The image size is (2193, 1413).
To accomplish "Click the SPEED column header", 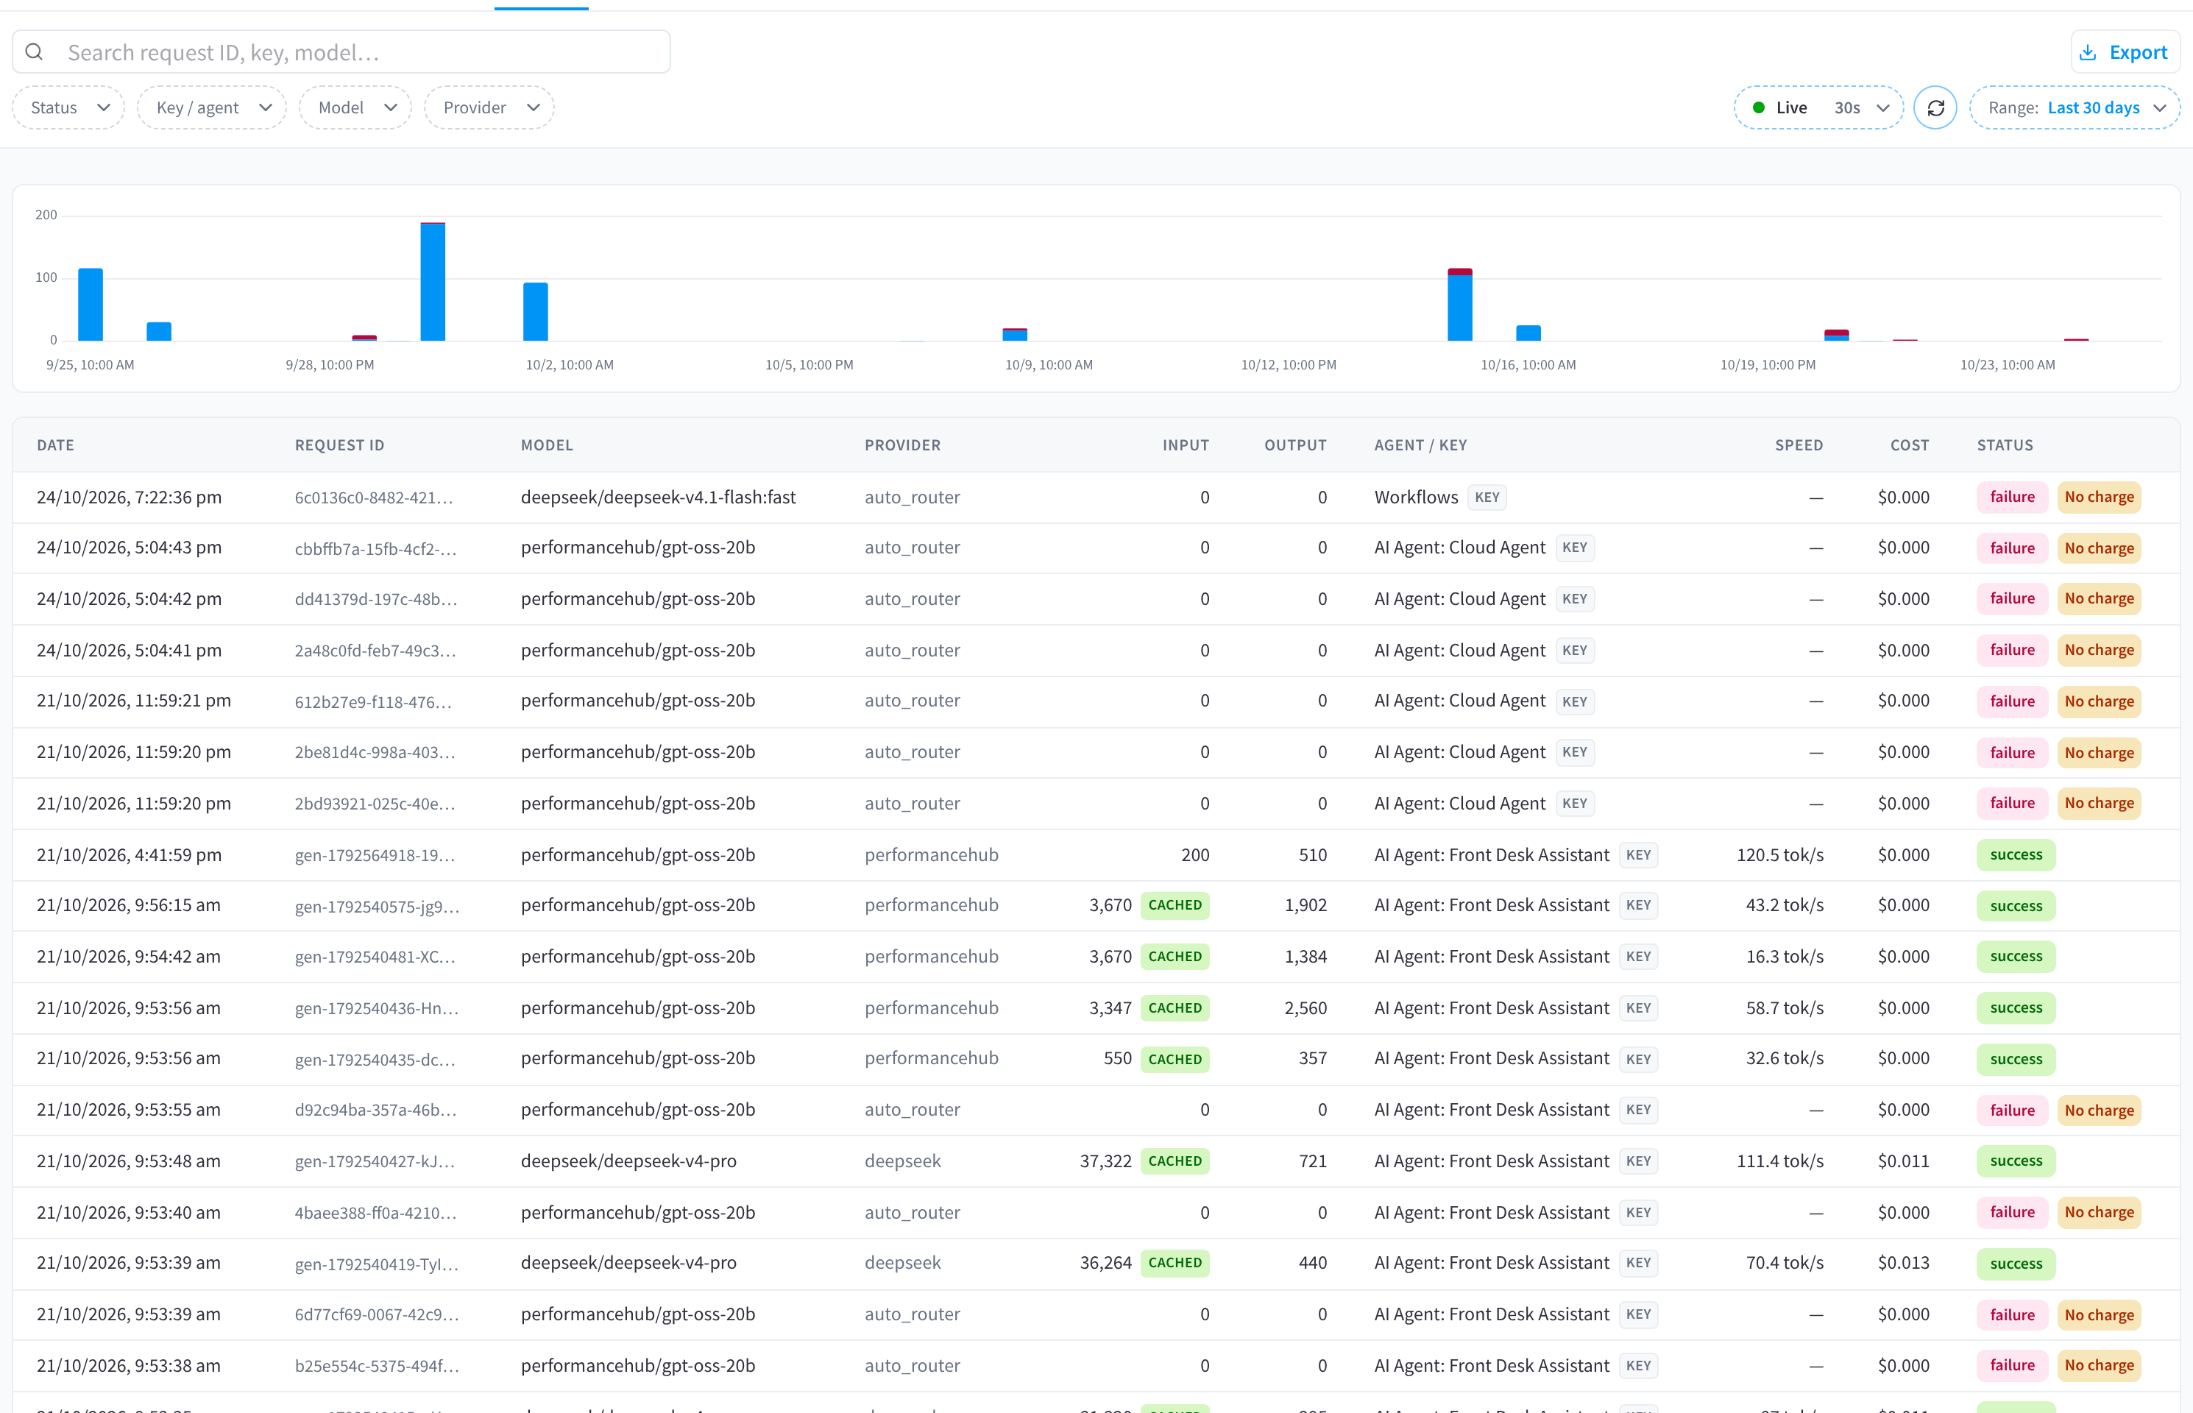I will click(1799, 445).
